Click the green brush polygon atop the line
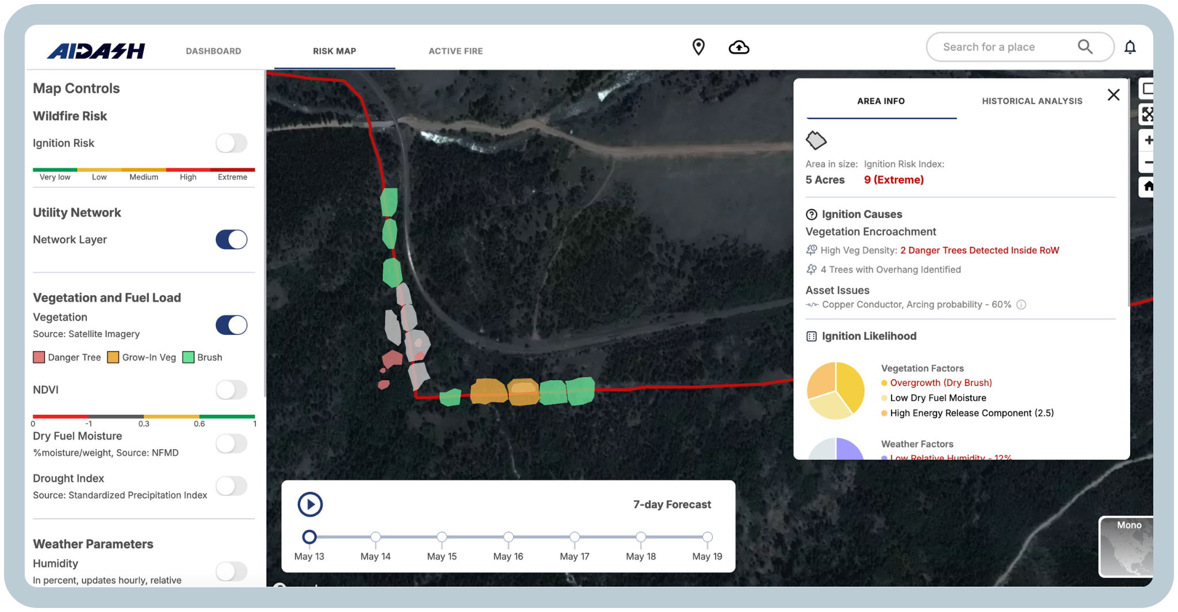 (389, 202)
